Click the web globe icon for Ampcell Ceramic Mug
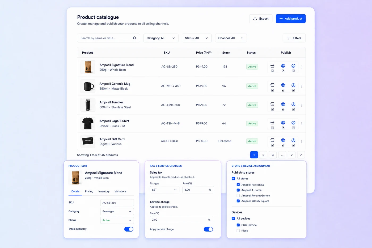Viewport: 372px width, 248px height. 283,85
